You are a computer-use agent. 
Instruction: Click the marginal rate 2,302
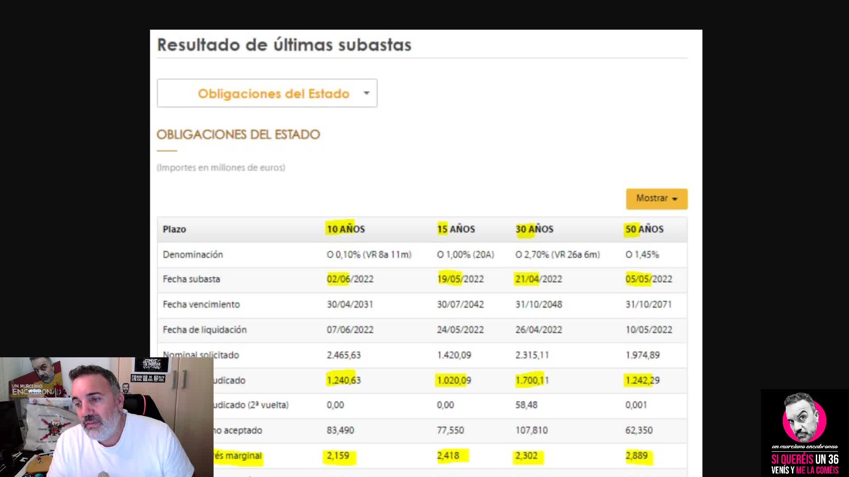(527, 456)
